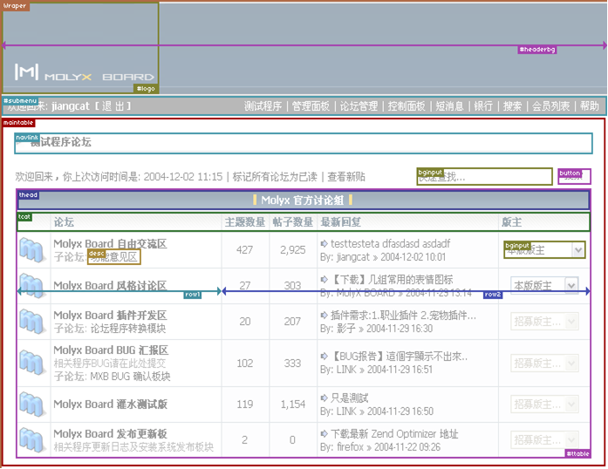
Task: Open post 插件需求:1.职业插件 2.宠物插件
Action: pyautogui.click(x=403, y=315)
